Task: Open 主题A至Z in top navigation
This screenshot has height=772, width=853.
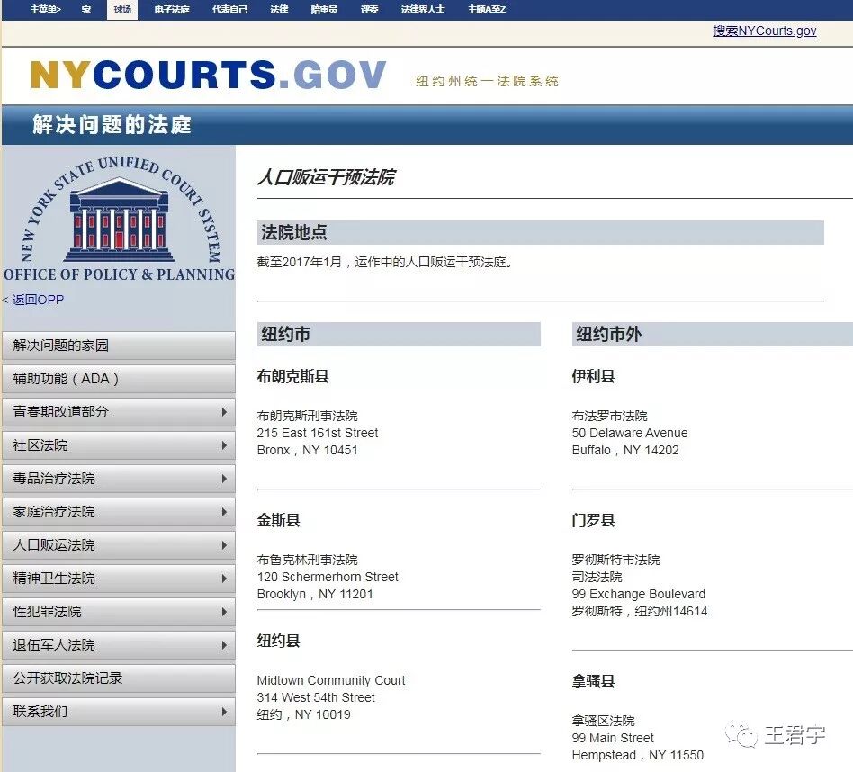Action: pyautogui.click(x=487, y=9)
